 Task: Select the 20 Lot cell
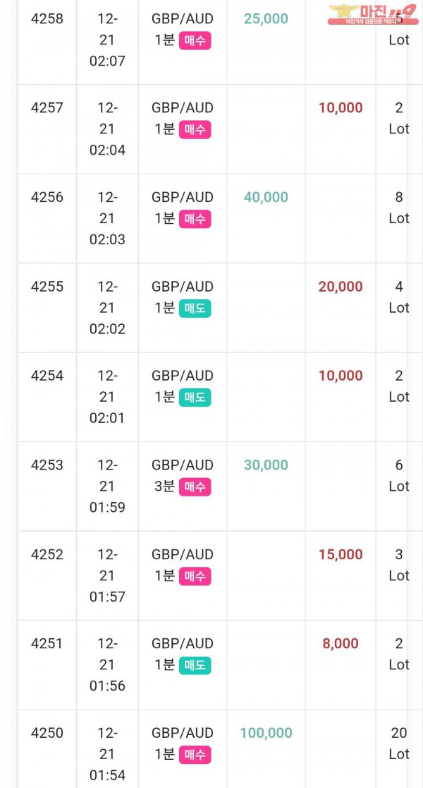click(399, 744)
